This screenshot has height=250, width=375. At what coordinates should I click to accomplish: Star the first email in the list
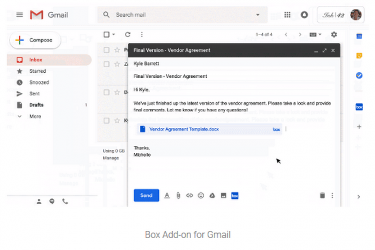coord(117,50)
